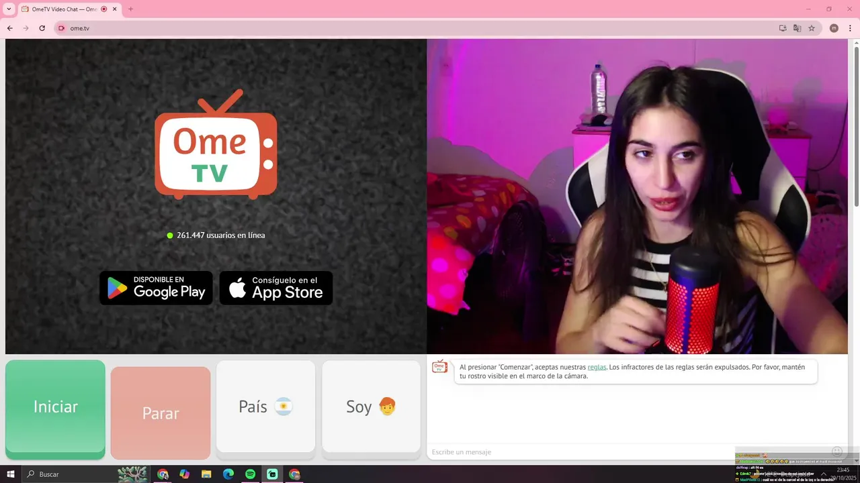Open the tab search dropdown arrow

tap(9, 9)
